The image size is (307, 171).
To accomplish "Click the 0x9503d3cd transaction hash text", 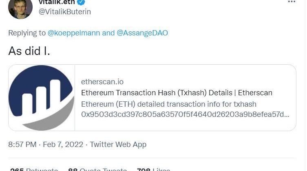I will pos(185,114).
